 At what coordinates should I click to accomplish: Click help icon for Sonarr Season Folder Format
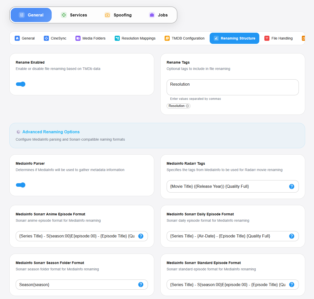[x=141, y=285]
